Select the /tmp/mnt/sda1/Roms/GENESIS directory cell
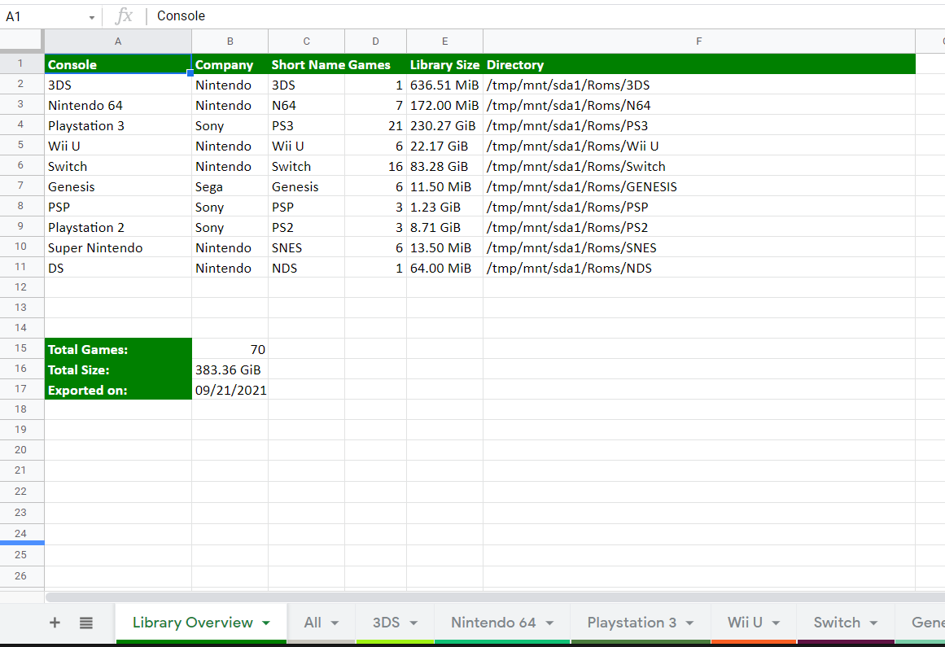This screenshot has height=647, width=945. 699,186
